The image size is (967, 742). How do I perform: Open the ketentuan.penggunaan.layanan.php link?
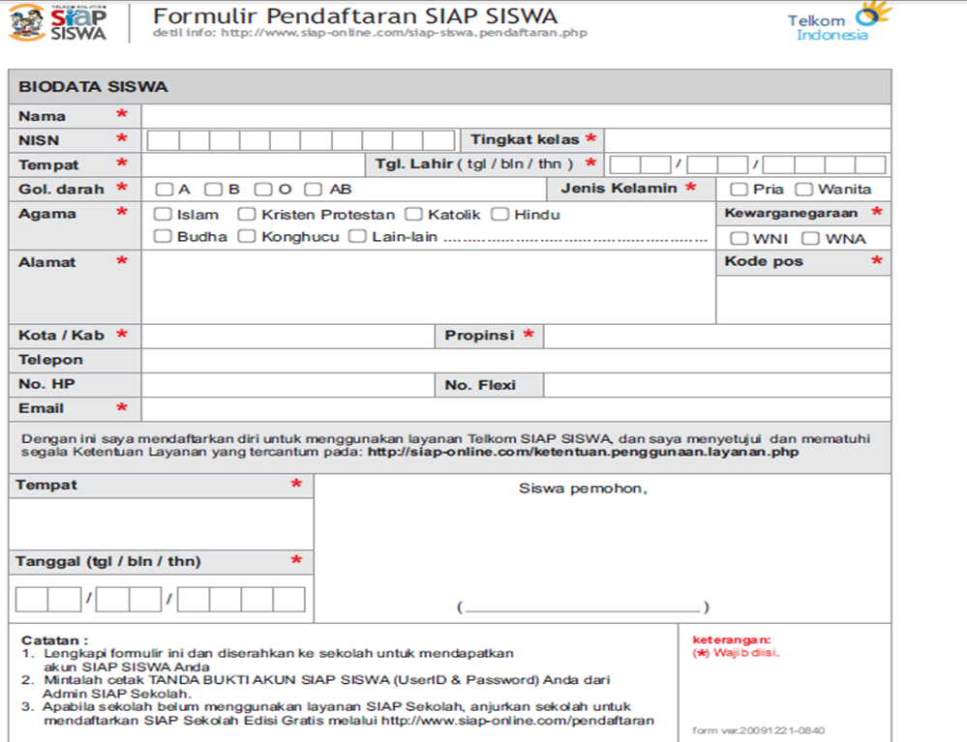click(x=583, y=452)
